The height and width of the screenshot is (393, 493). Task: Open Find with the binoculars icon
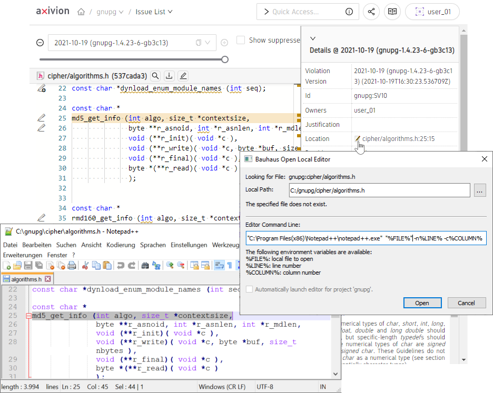point(145,266)
